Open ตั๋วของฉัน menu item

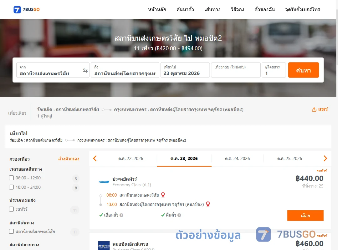pyautogui.click(x=264, y=9)
